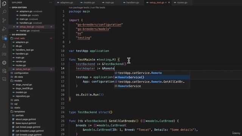
Task: Open Source Control view in activity bar
Action: coord(4,20)
